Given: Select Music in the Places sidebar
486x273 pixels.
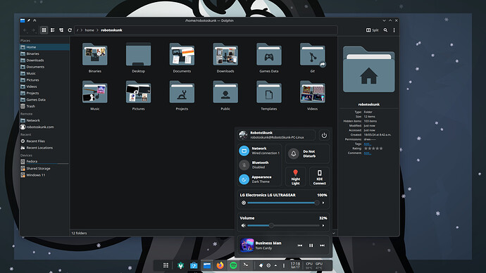Looking at the screenshot, I should [x=44, y=73].
